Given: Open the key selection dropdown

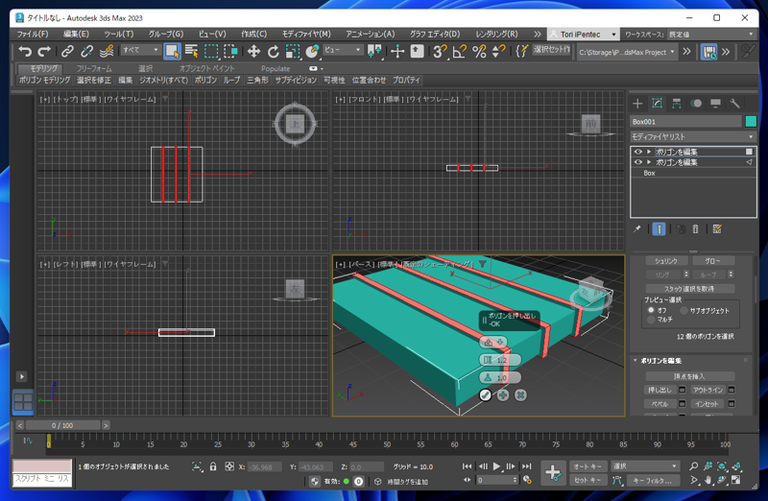Looking at the screenshot, I should tap(644, 466).
